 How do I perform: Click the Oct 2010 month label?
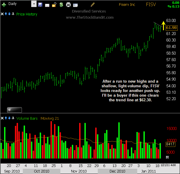[41, 171]
